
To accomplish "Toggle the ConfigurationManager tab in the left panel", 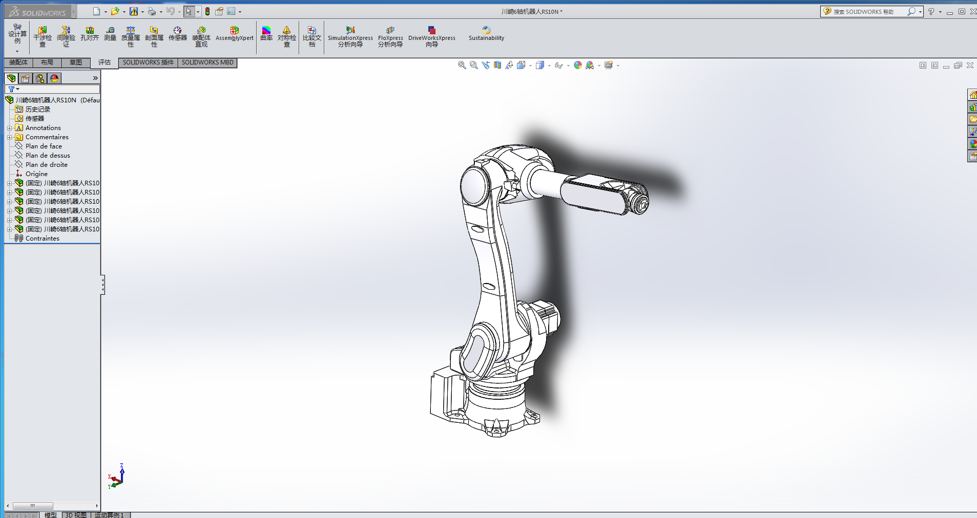I will click(40, 78).
